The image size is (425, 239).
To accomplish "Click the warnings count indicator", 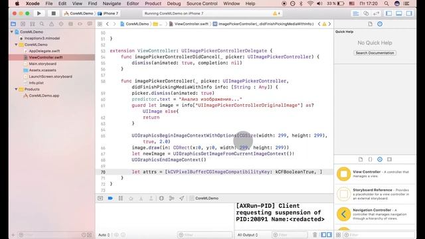I will tap(276, 13).
